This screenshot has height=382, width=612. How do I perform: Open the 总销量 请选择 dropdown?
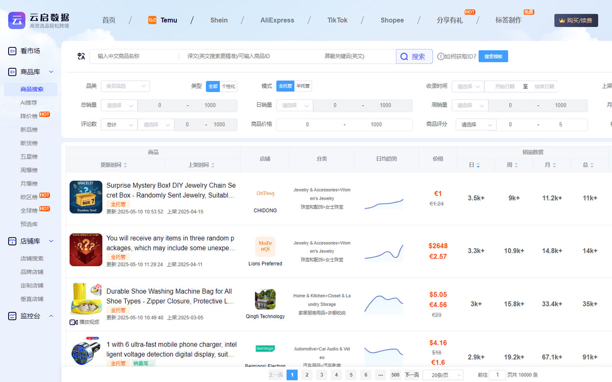(x=119, y=106)
